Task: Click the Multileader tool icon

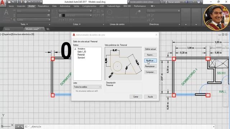Action: [138, 12]
